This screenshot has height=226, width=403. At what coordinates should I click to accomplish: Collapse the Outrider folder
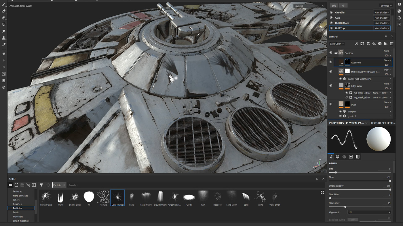point(336,53)
